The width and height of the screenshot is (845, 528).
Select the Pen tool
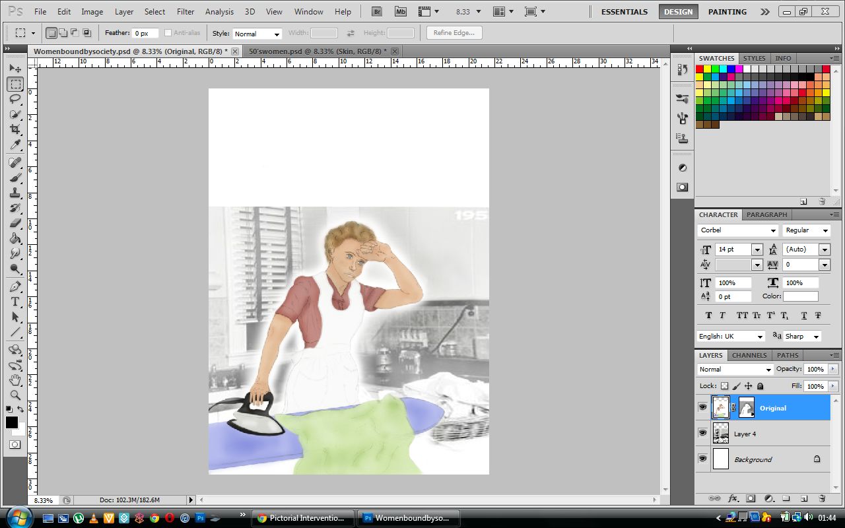(x=15, y=286)
